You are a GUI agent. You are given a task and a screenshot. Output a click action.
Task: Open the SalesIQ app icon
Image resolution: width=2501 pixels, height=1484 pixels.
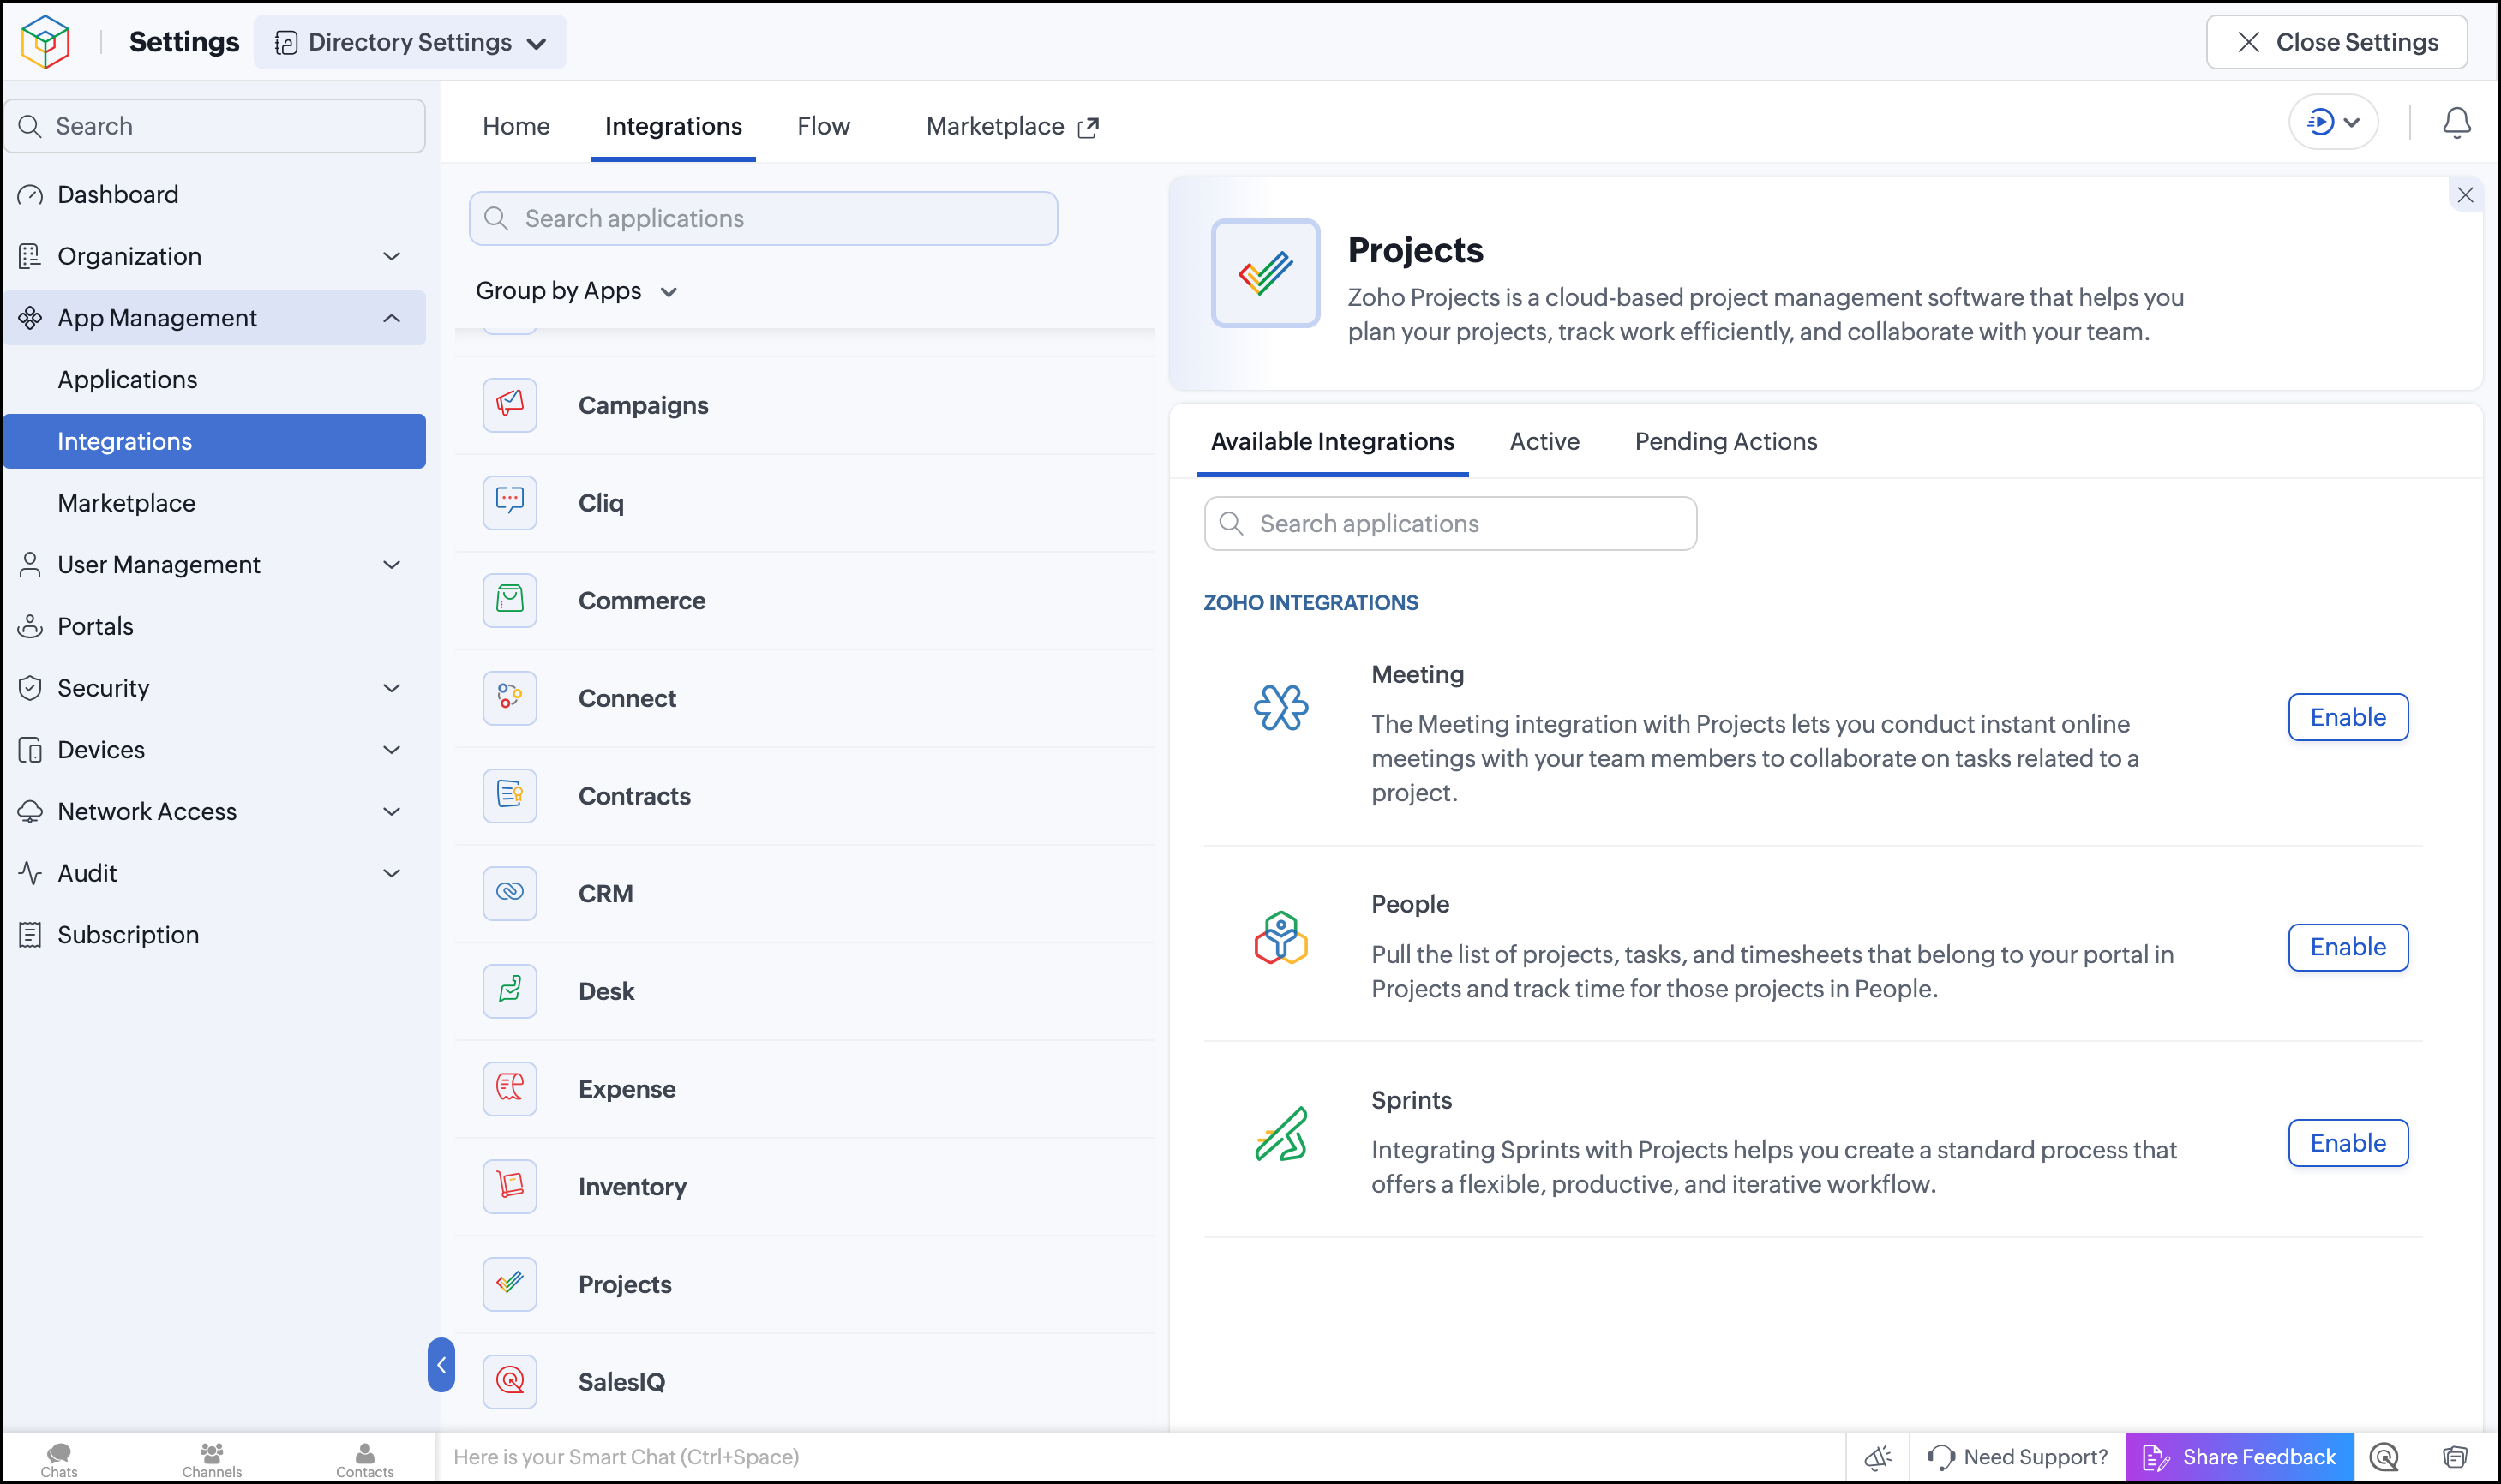(509, 1381)
